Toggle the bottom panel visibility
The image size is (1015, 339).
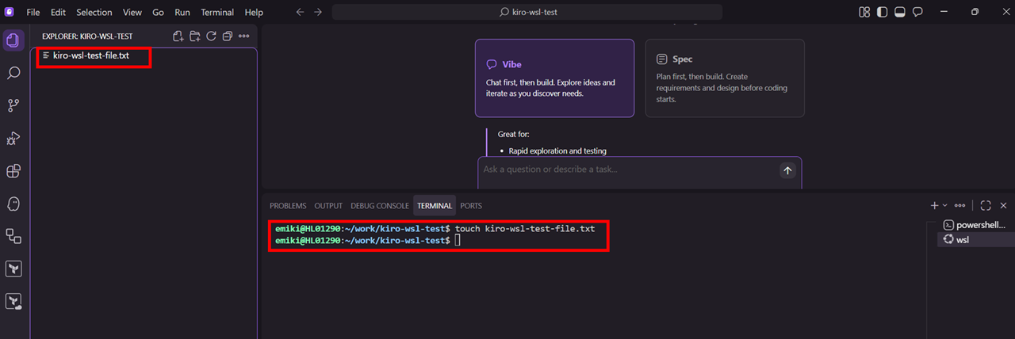900,13
